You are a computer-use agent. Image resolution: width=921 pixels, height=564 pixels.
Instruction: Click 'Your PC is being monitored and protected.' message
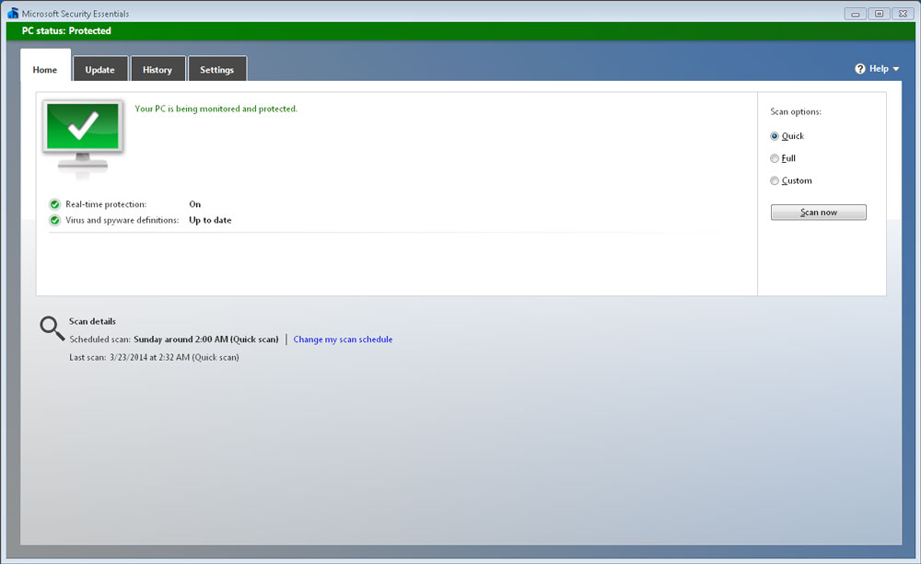216,109
